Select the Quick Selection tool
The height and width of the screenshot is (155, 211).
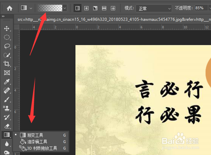point(7,55)
